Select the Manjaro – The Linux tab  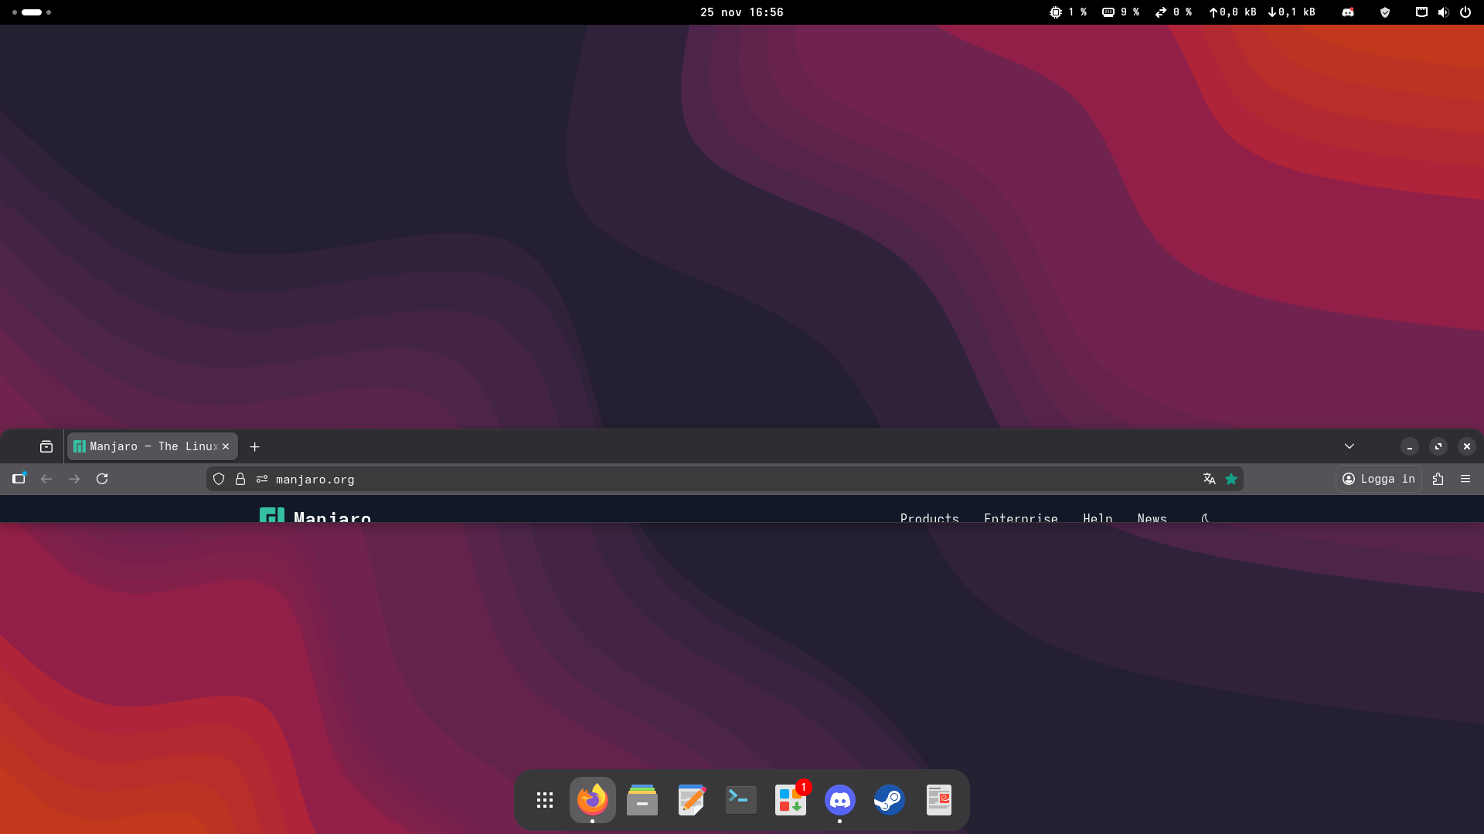[x=147, y=446]
